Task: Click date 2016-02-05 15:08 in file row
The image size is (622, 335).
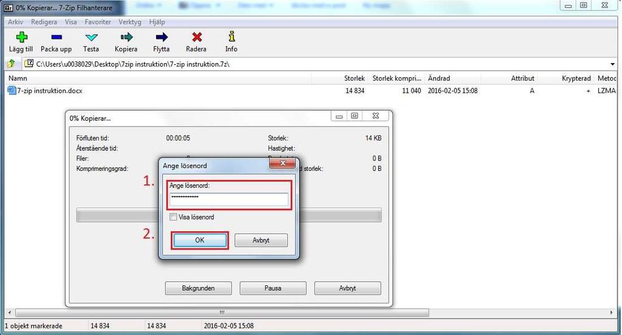Action: point(453,91)
